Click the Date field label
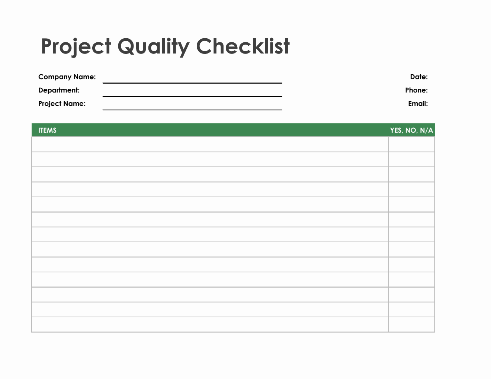 [419, 77]
